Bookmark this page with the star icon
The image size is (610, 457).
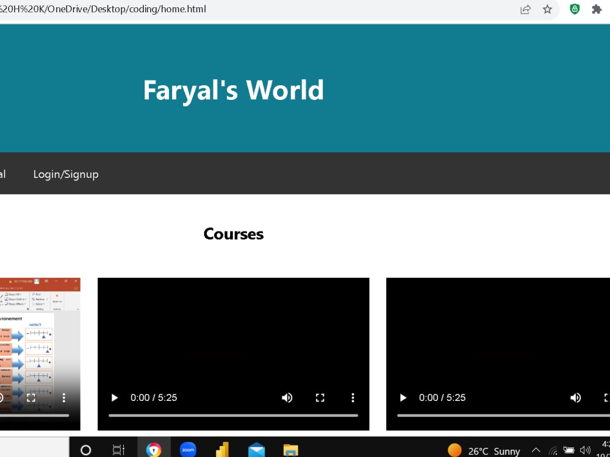(x=547, y=9)
